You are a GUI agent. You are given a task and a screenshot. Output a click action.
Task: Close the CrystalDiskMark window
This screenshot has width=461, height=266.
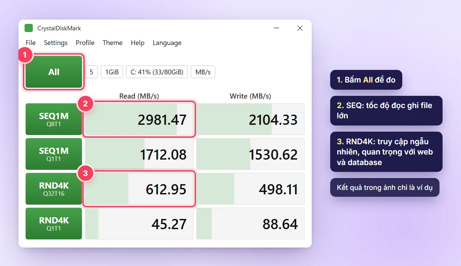click(x=300, y=28)
